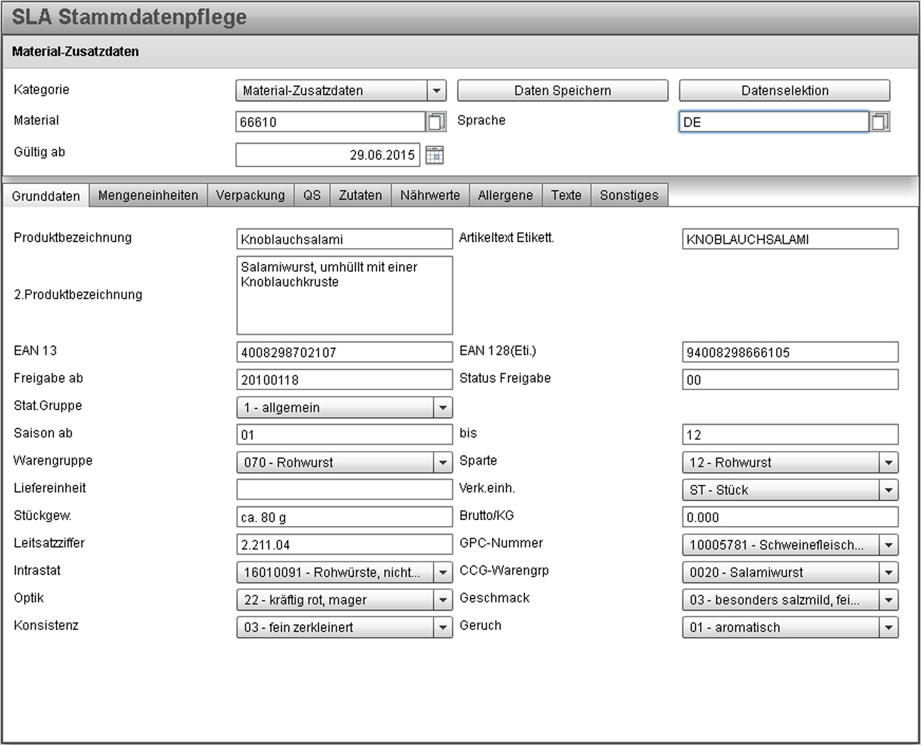Expand the CCG-Warengrp dropdown arrow
Viewport: 921px width, 745px height.
point(889,572)
